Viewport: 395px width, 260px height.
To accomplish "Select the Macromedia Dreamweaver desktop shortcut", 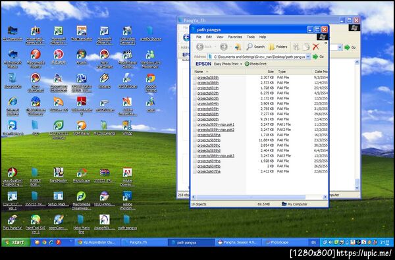I will 81,201.
